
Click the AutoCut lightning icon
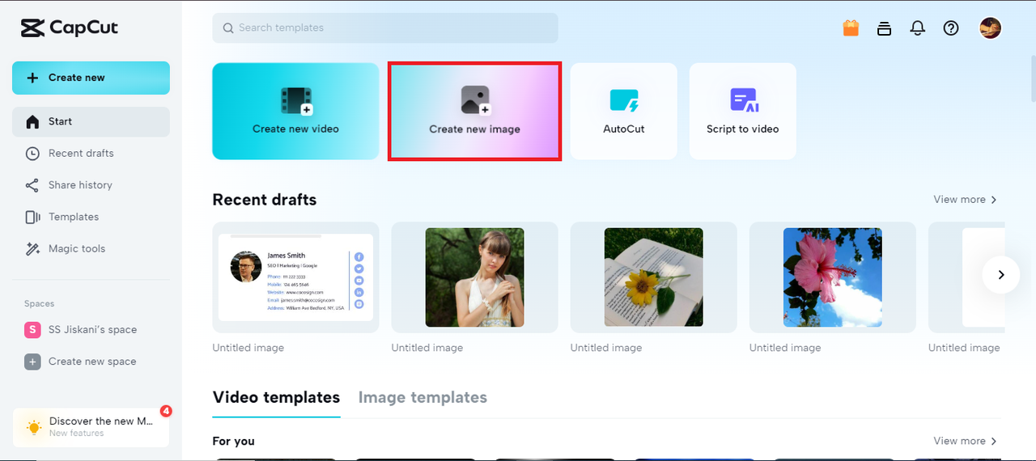624,101
